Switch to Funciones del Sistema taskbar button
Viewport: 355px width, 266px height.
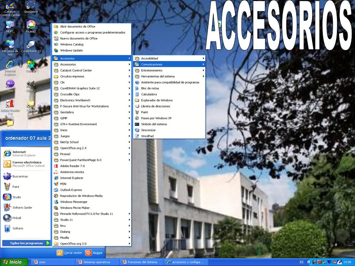142,262
